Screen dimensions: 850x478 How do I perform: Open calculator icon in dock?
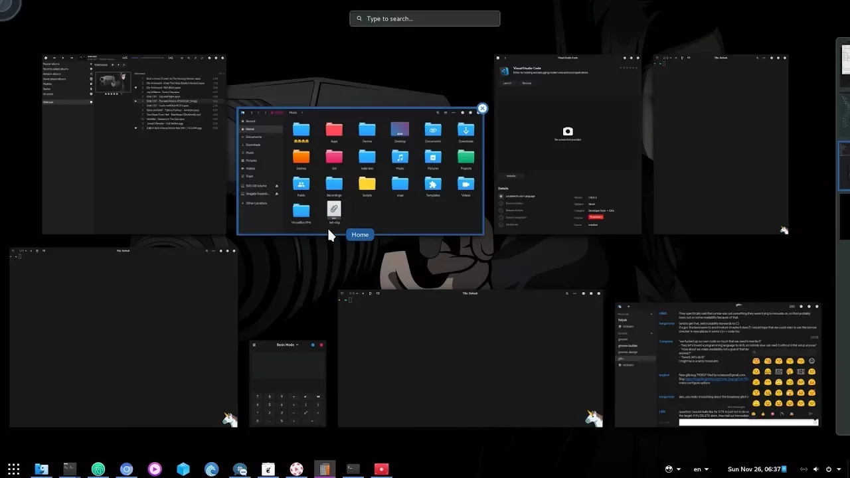[x=324, y=469]
